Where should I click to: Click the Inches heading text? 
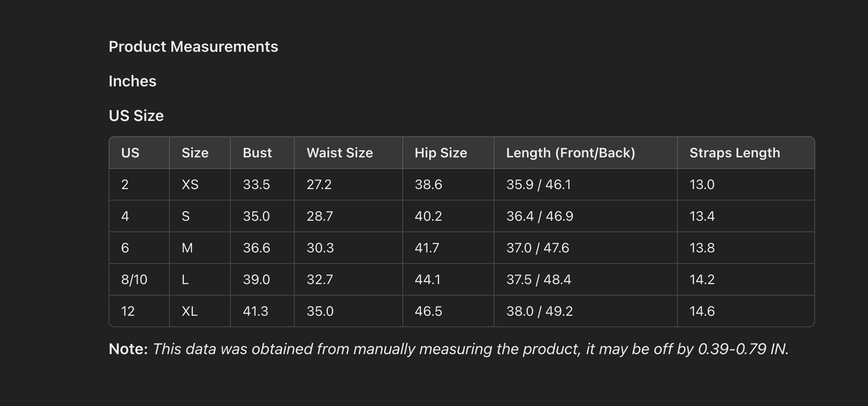133,81
